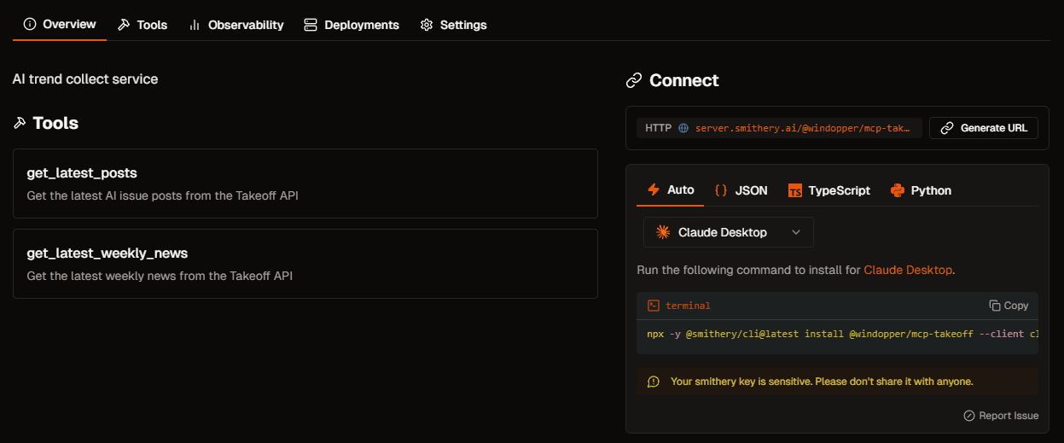Click the globe icon next to server URL
Image resolution: width=1064 pixels, height=443 pixels.
[683, 128]
